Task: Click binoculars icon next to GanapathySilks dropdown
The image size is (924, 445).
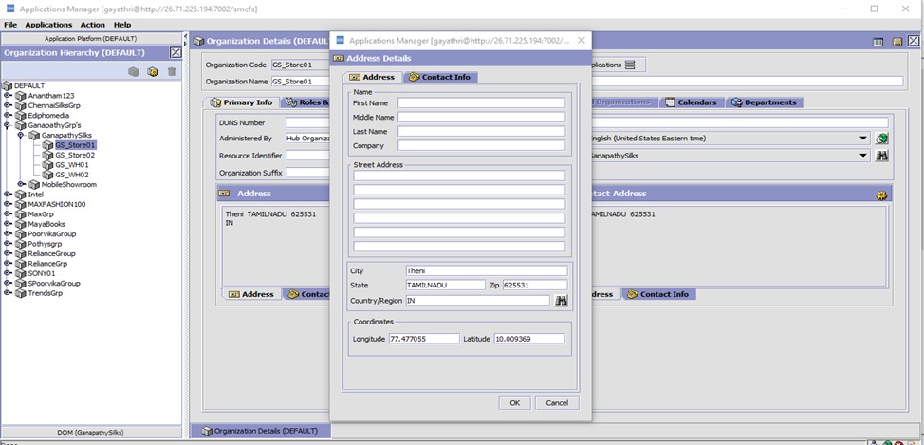Action: point(881,156)
